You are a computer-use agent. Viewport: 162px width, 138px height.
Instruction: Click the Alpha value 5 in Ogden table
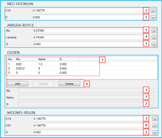point(39,69)
